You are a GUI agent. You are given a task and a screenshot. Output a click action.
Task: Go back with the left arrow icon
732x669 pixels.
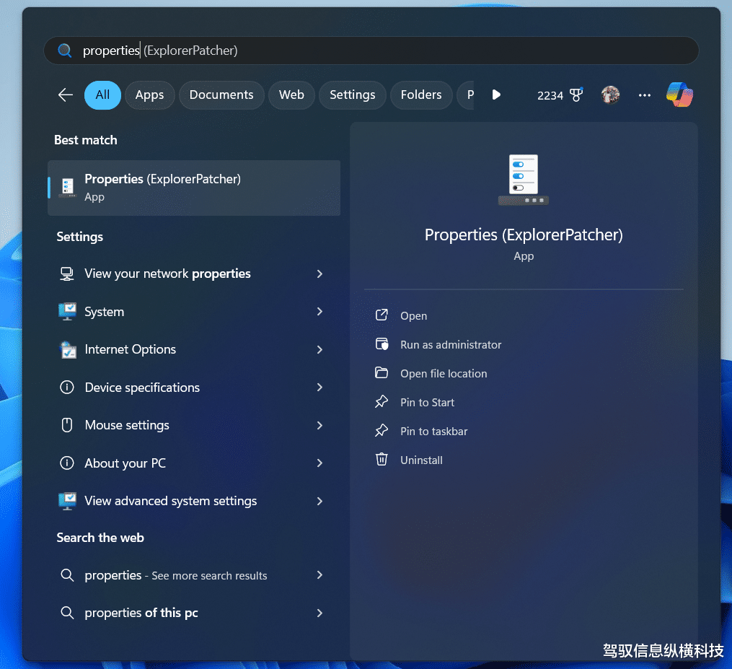tap(66, 95)
